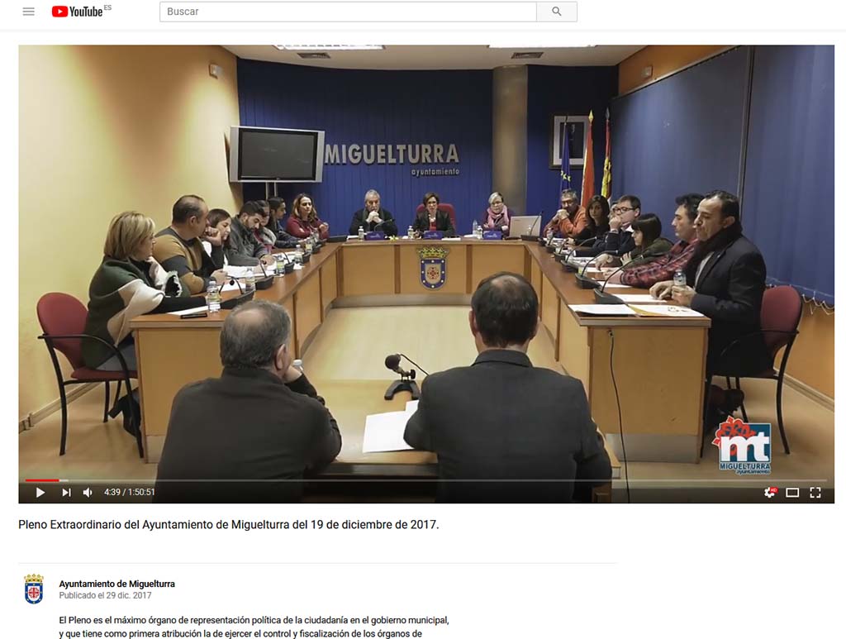This screenshot has height=639, width=846.
Task: Click the description line starting 'El Pleno es el máximo órgano'
Action: (x=254, y=620)
